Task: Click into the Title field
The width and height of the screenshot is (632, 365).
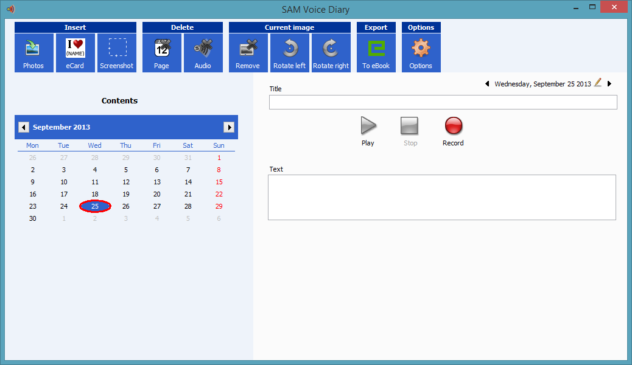Action: point(443,102)
